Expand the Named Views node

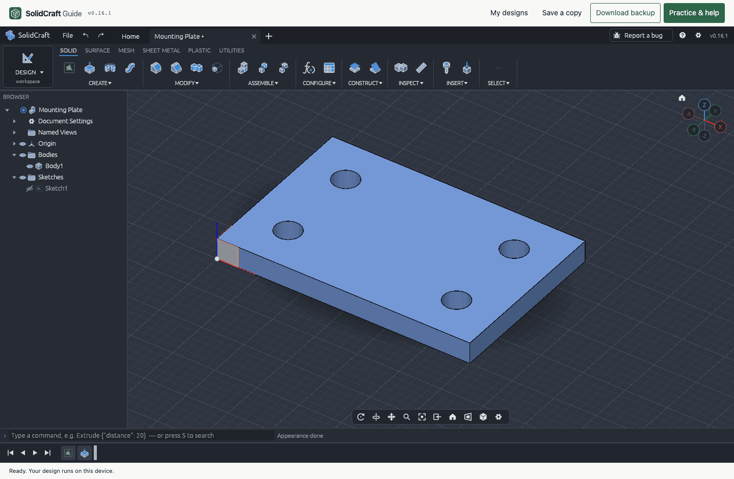click(14, 132)
